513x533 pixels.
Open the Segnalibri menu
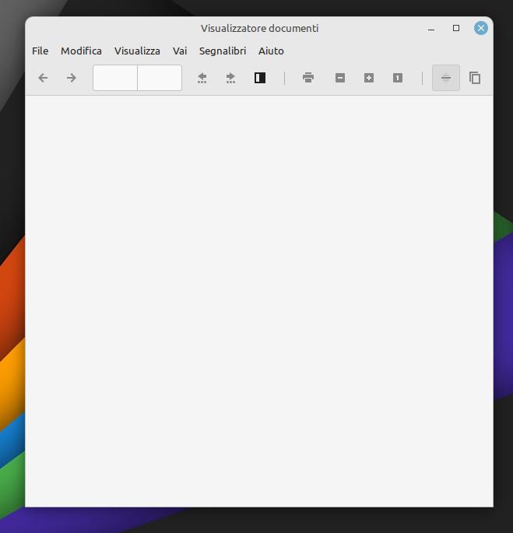coord(223,51)
